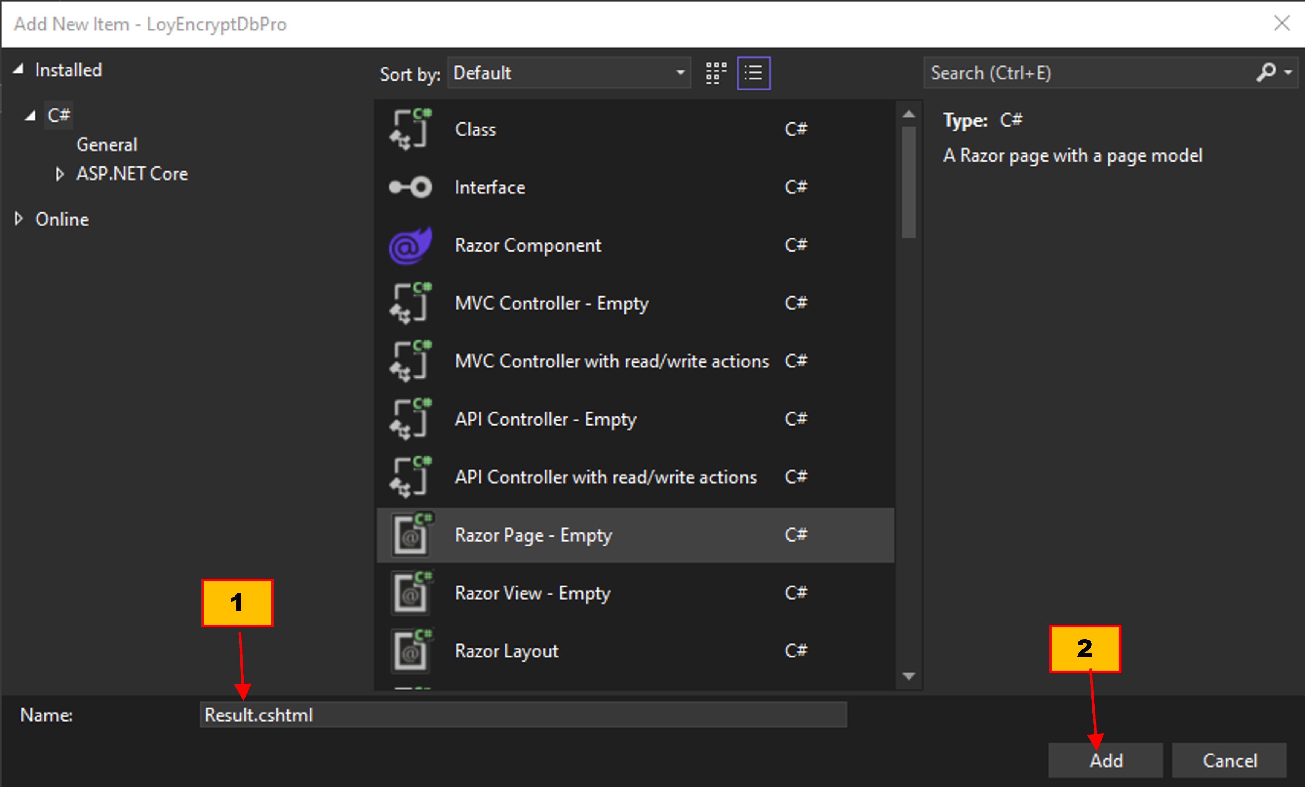
Task: Expand the Online category
Action: click(19, 219)
